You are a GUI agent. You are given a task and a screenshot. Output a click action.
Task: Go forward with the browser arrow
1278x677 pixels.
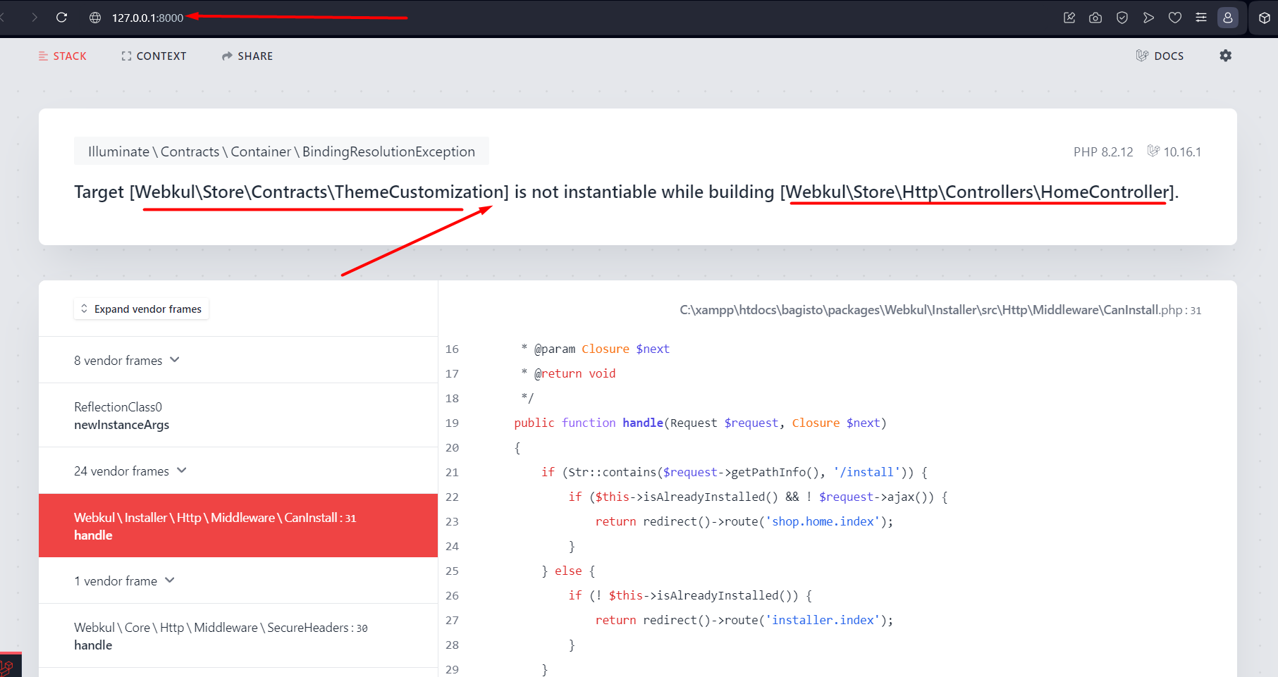(35, 18)
